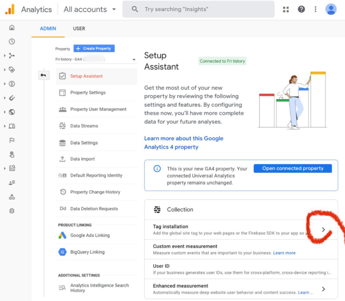Open Data Streams

(97, 126)
